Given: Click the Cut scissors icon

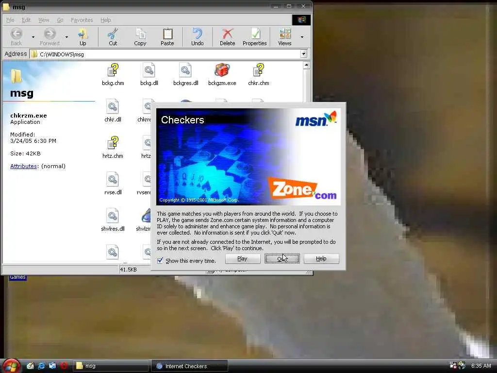Looking at the screenshot, I should pos(113,34).
